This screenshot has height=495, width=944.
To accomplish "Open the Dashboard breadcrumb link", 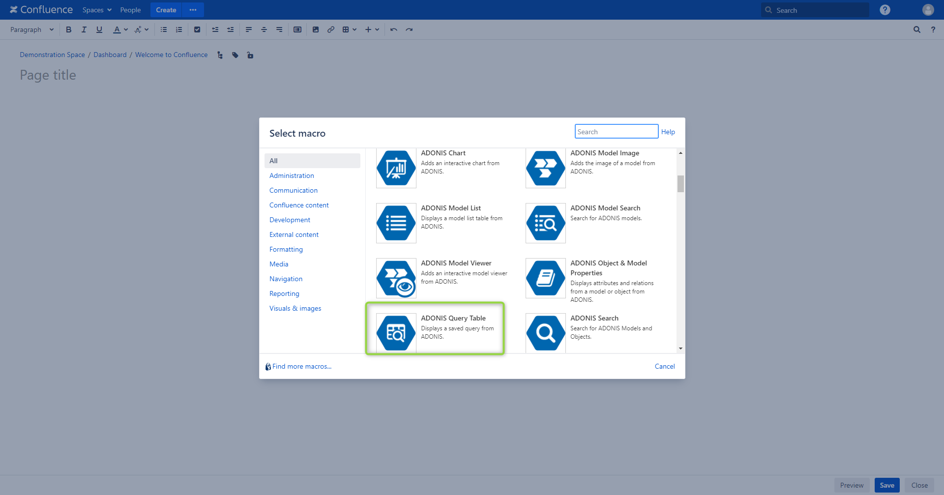I will point(110,55).
